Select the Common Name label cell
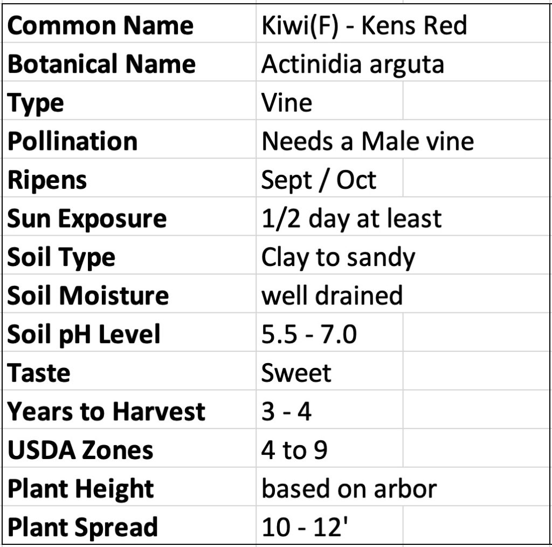This screenshot has width=552, height=547. click(101, 26)
